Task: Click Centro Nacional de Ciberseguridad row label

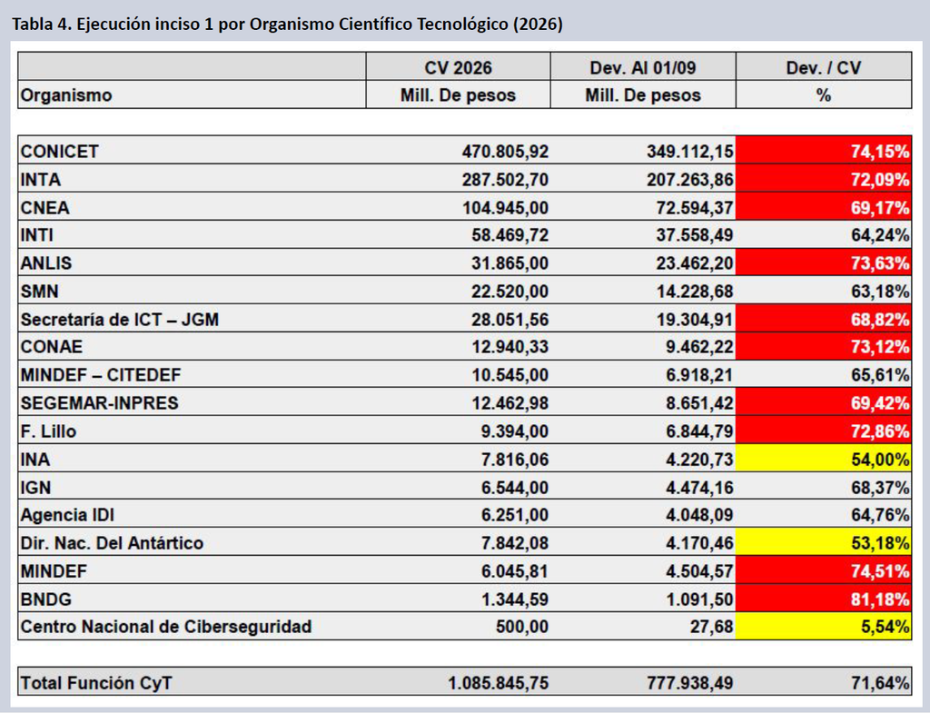Action: click(x=166, y=627)
